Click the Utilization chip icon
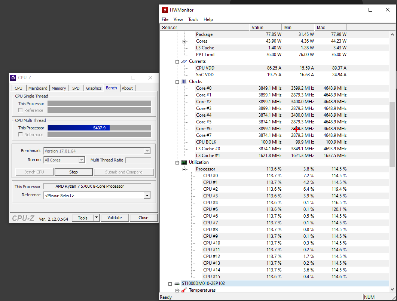The image size is (397, 301). point(184,162)
